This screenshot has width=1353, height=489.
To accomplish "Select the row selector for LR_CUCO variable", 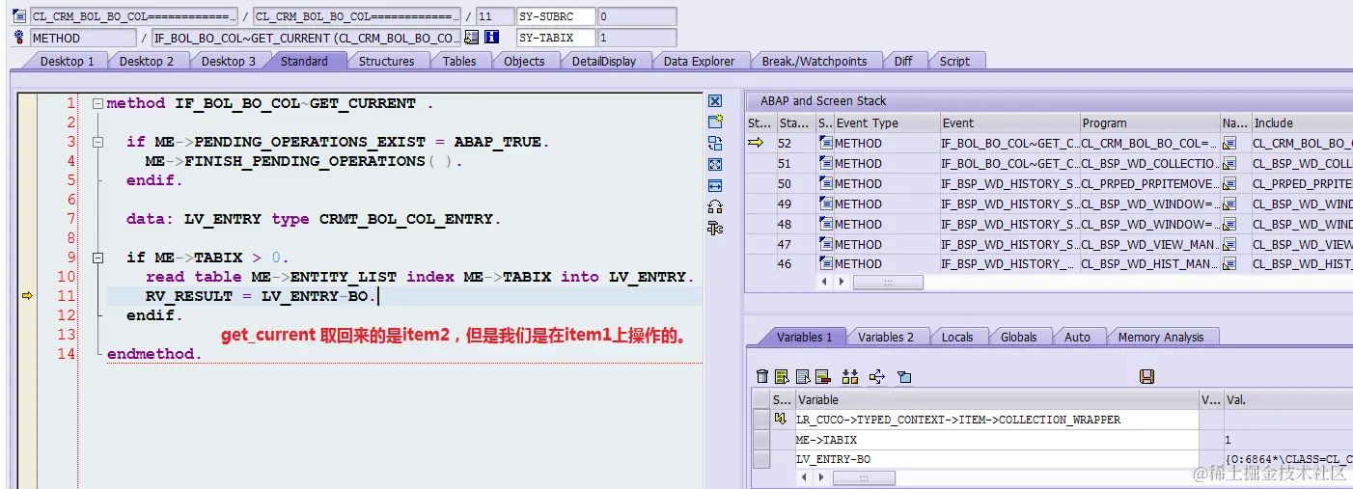I will pos(761,419).
